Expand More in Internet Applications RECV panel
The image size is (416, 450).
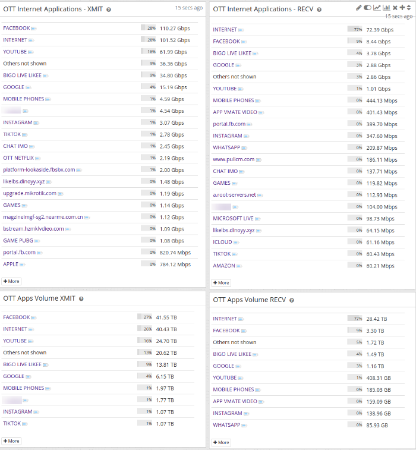[x=221, y=283]
